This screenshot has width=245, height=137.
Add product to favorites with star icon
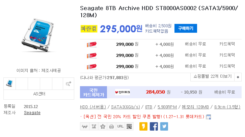[103, 127]
